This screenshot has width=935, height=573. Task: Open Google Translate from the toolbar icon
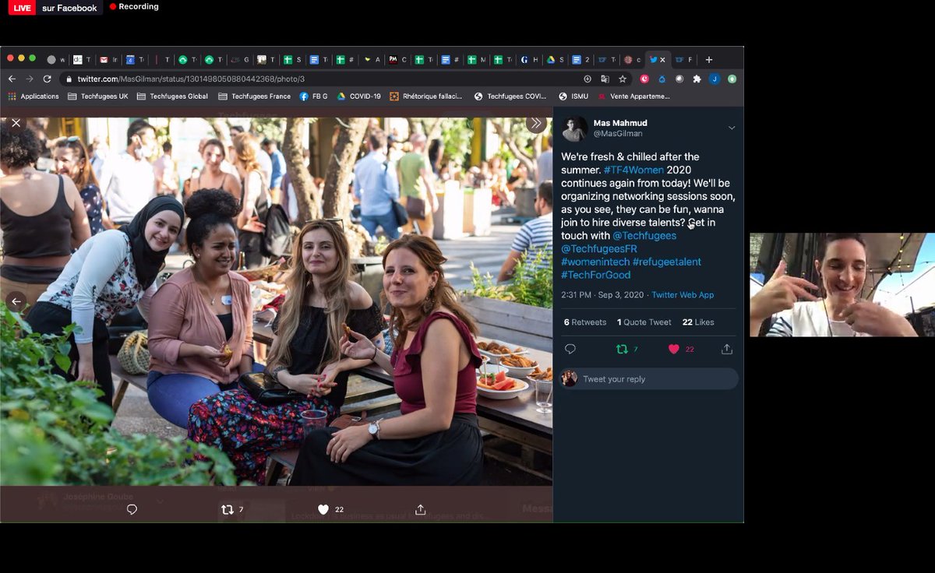(605, 79)
